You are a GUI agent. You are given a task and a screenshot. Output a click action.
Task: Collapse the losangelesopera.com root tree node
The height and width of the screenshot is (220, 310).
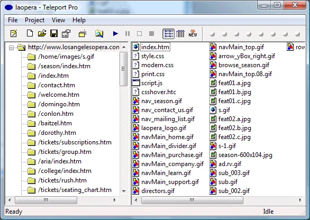point(12,48)
